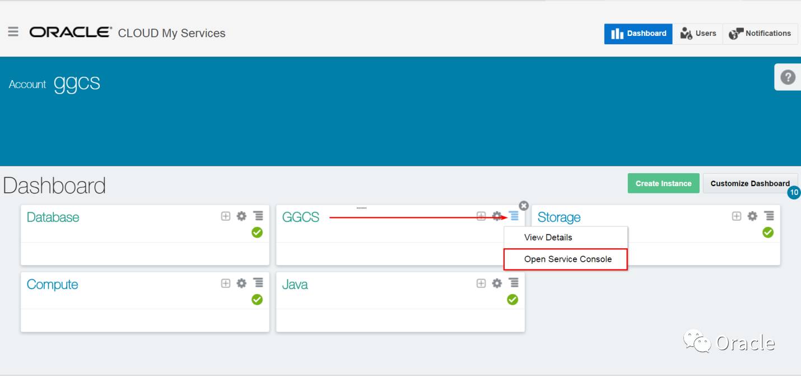
Task: Open the action menu on Compute tile
Action: point(258,283)
